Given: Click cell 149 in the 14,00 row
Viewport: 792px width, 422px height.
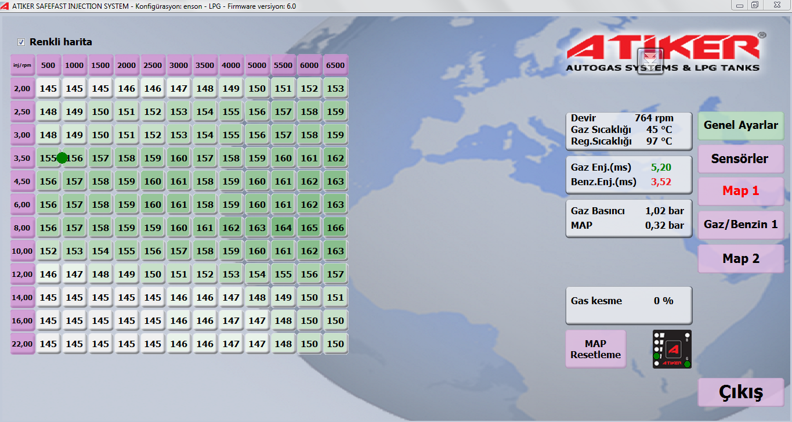Looking at the screenshot, I should coord(284,297).
